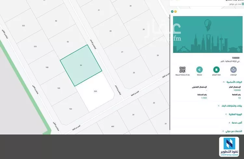
Task: Select parcel 53 on the map
Action: pos(68,42)
